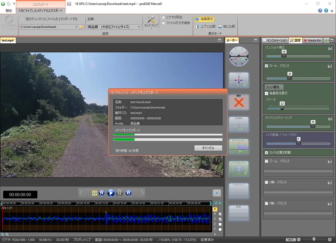336x243 pixels.
Task: Click the tilt meter red X icon
Action: click(239, 102)
